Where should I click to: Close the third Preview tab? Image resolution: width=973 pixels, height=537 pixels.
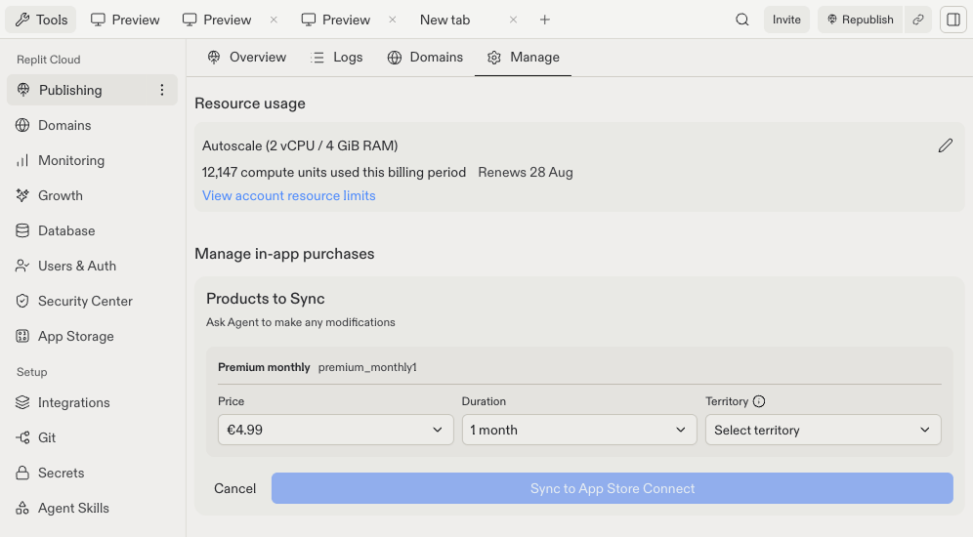(392, 20)
